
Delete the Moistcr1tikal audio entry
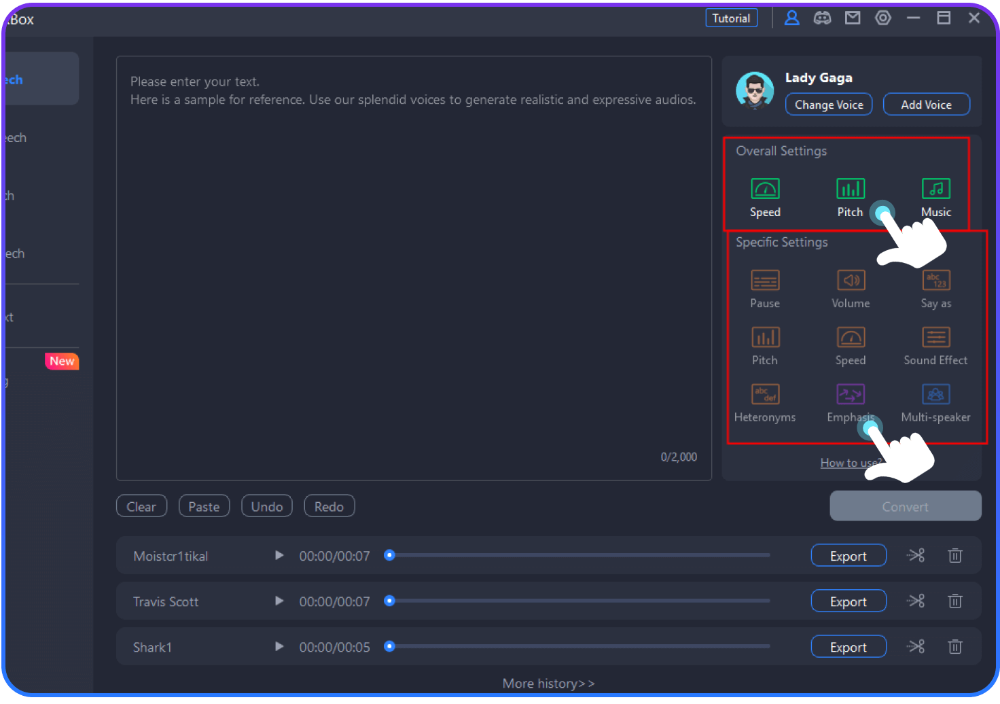tap(955, 556)
